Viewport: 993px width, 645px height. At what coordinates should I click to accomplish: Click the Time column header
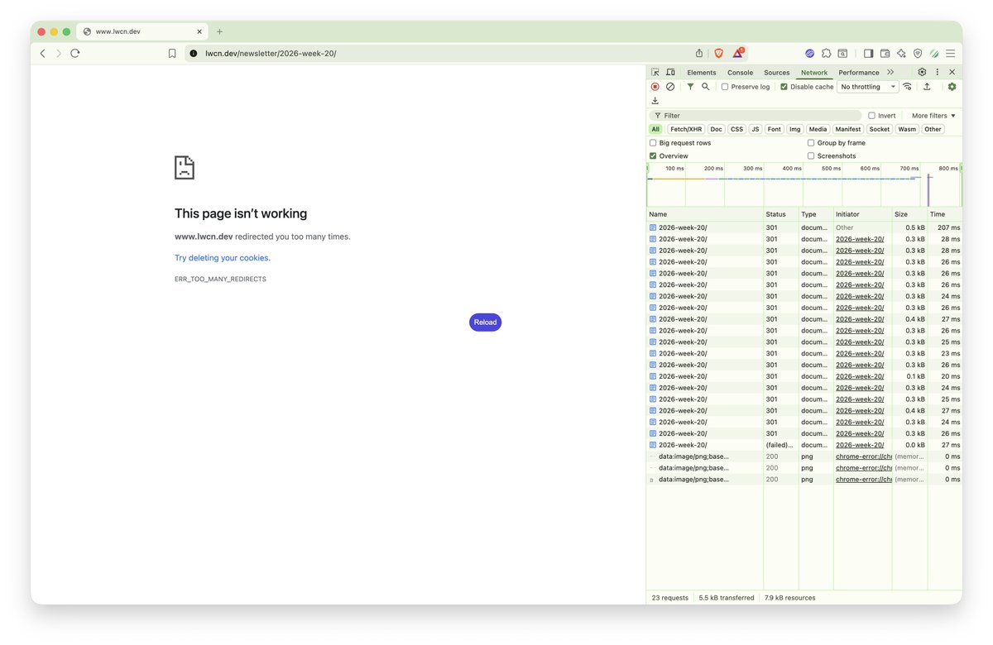[944, 214]
